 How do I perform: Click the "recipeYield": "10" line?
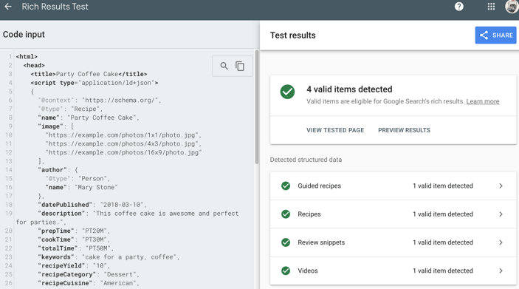tap(74, 265)
